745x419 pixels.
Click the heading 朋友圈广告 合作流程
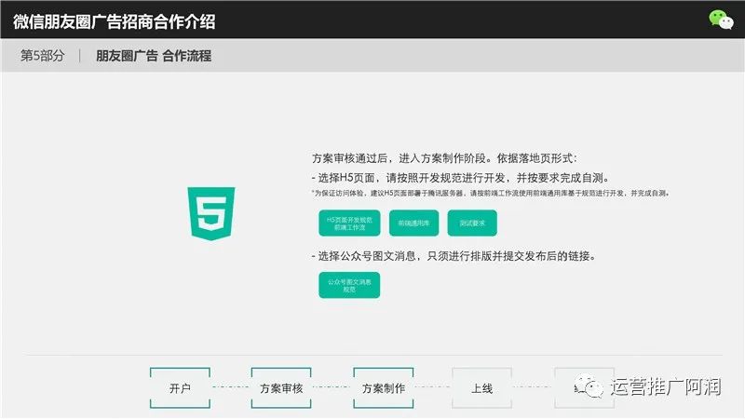coord(154,56)
